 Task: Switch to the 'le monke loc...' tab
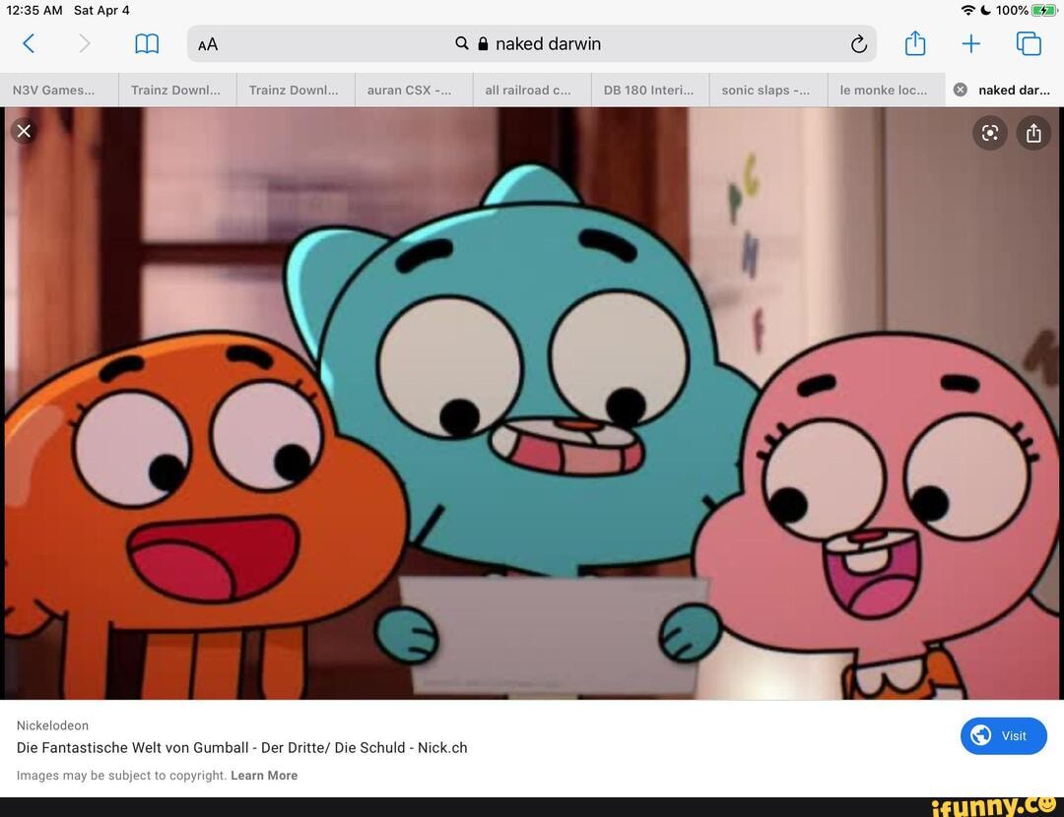pyautogui.click(x=886, y=91)
